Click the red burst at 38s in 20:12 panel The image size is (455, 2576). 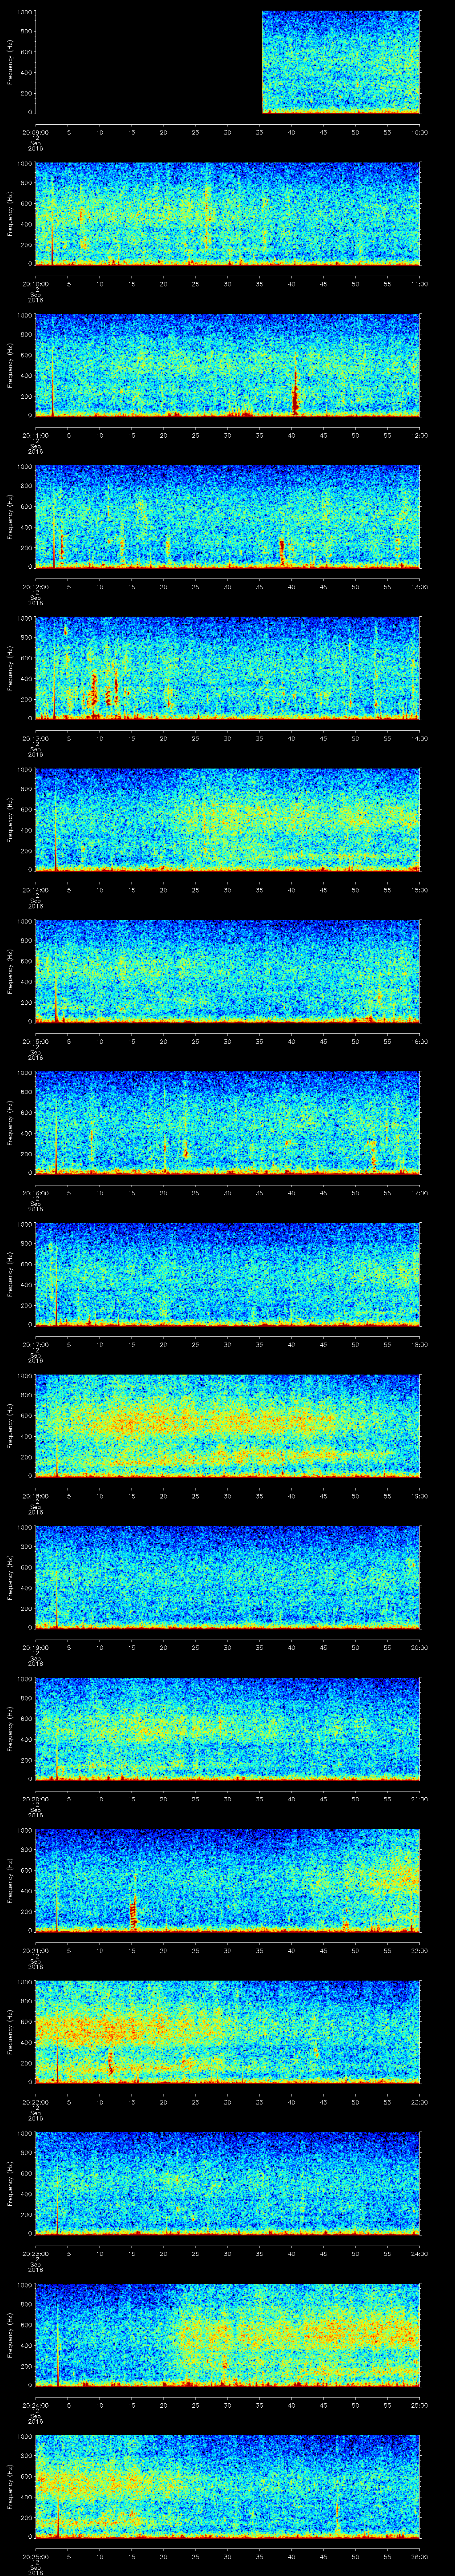(282, 550)
